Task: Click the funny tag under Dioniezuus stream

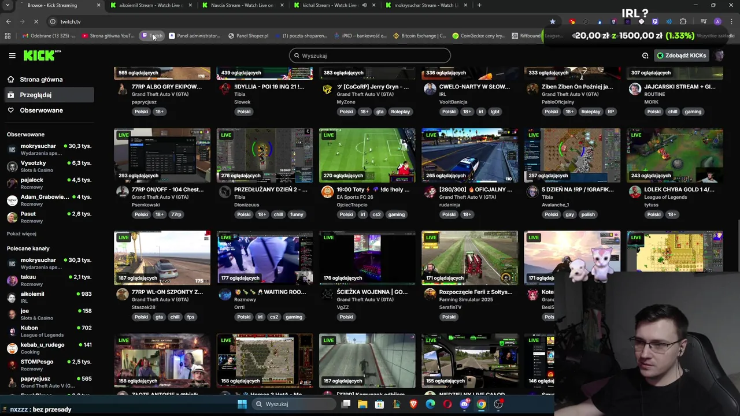Action: tap(297, 214)
